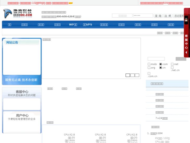Click the red 1G 99 promo banner text
Screen dimensions: 190x143
38,3
